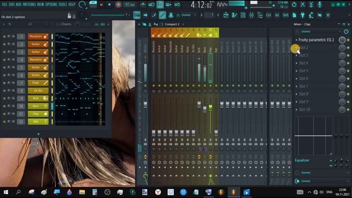Open the Piano roll icon

234,15
